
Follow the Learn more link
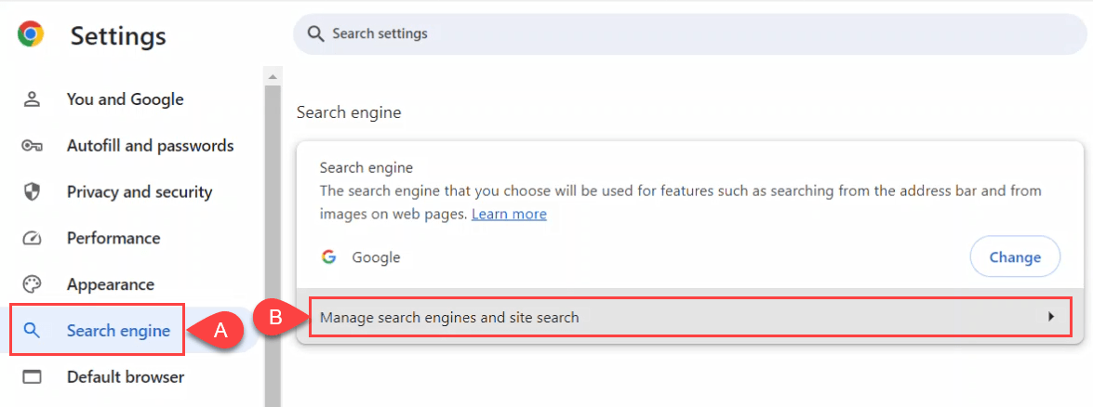(509, 214)
